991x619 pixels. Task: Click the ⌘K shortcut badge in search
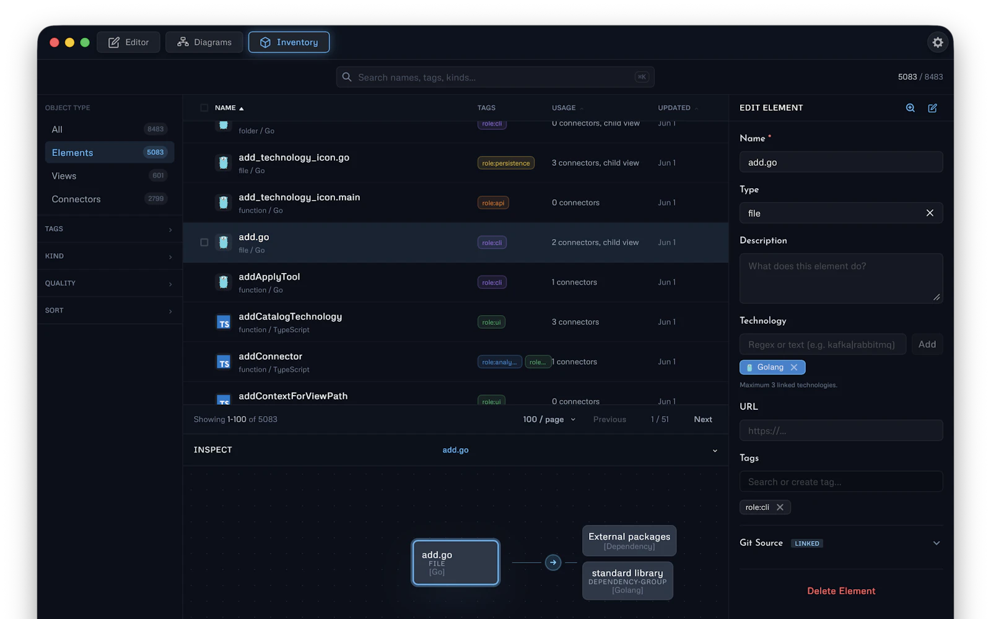click(x=642, y=77)
